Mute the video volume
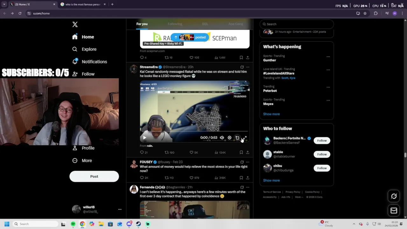Viewport: 407px width, 229px height. [x=222, y=138]
